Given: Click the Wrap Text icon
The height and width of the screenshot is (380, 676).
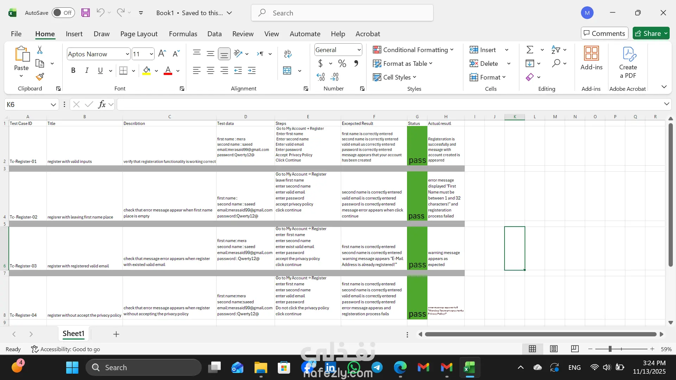Looking at the screenshot, I should pos(287,53).
